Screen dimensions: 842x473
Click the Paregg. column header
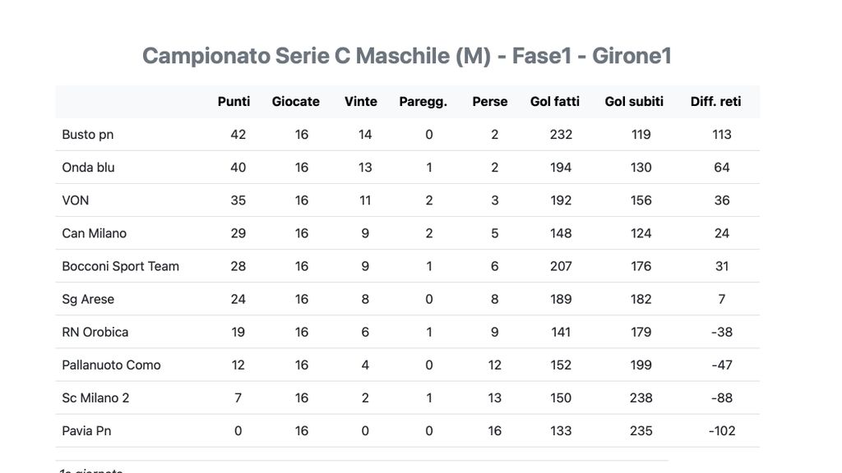[423, 102]
